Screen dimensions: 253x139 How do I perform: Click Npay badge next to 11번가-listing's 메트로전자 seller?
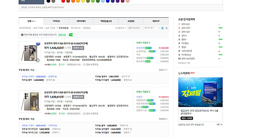pyautogui.click(x=150, y=100)
